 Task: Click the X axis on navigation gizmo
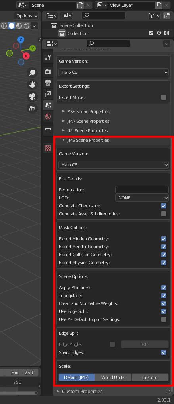click(26, 56)
